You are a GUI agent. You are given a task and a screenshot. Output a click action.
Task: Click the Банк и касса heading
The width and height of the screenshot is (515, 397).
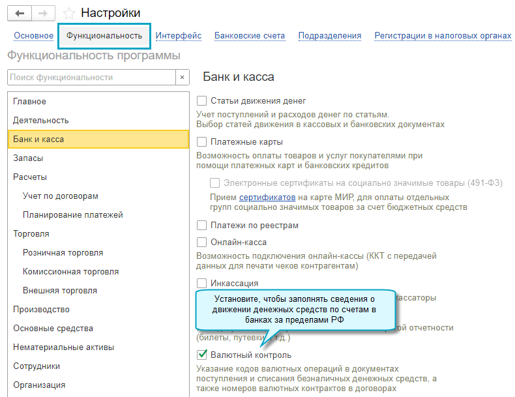click(x=239, y=77)
